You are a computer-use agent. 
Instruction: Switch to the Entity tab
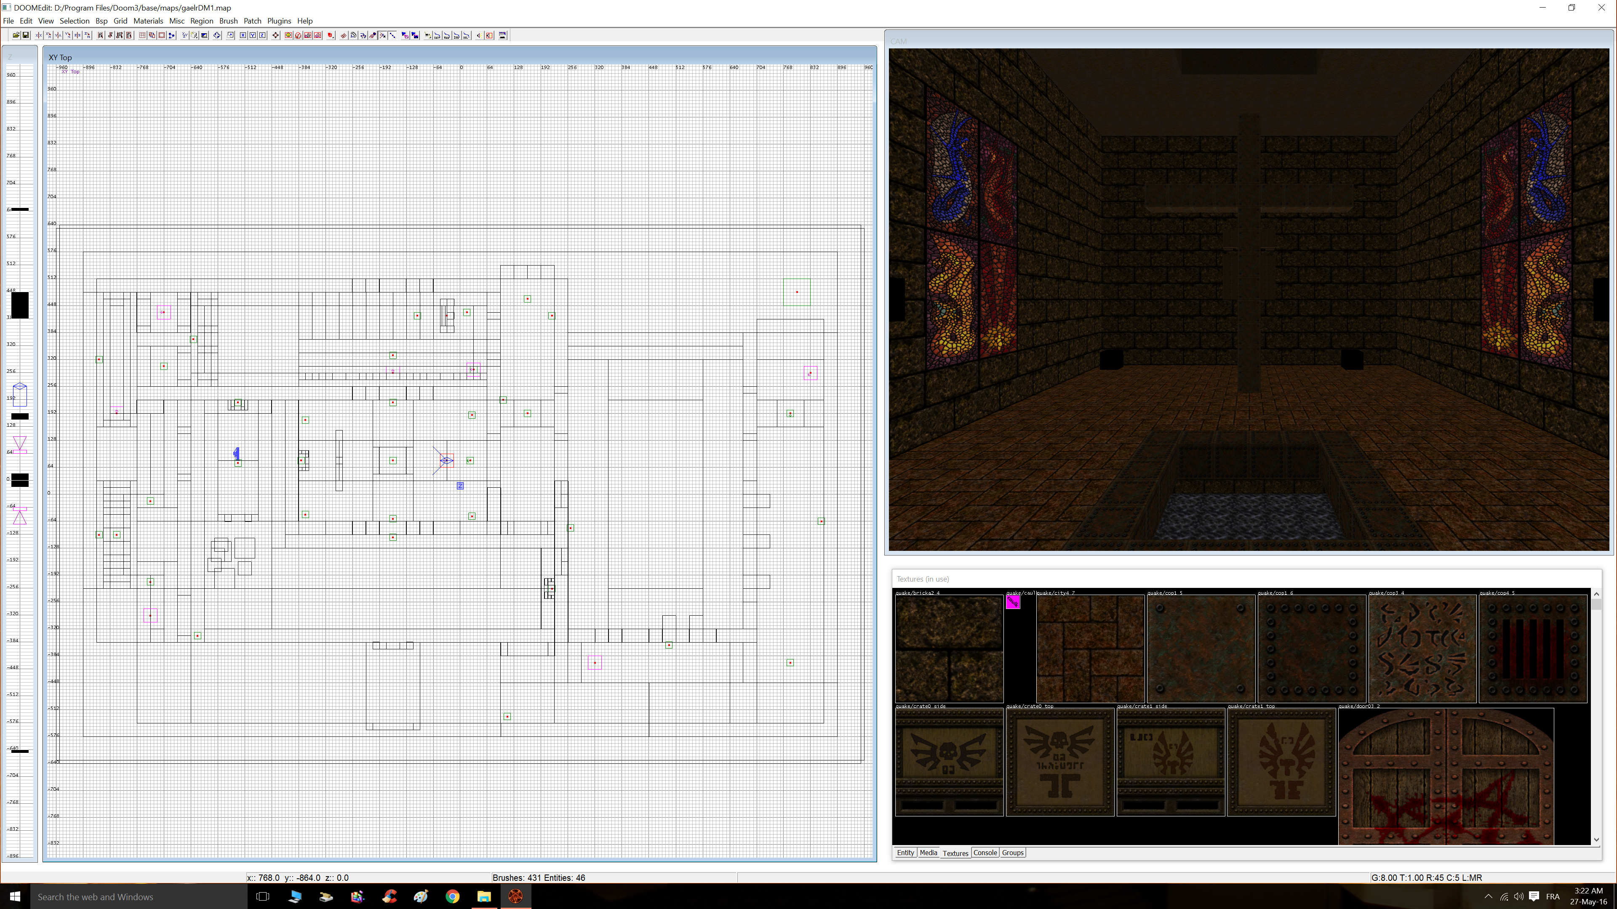[905, 853]
